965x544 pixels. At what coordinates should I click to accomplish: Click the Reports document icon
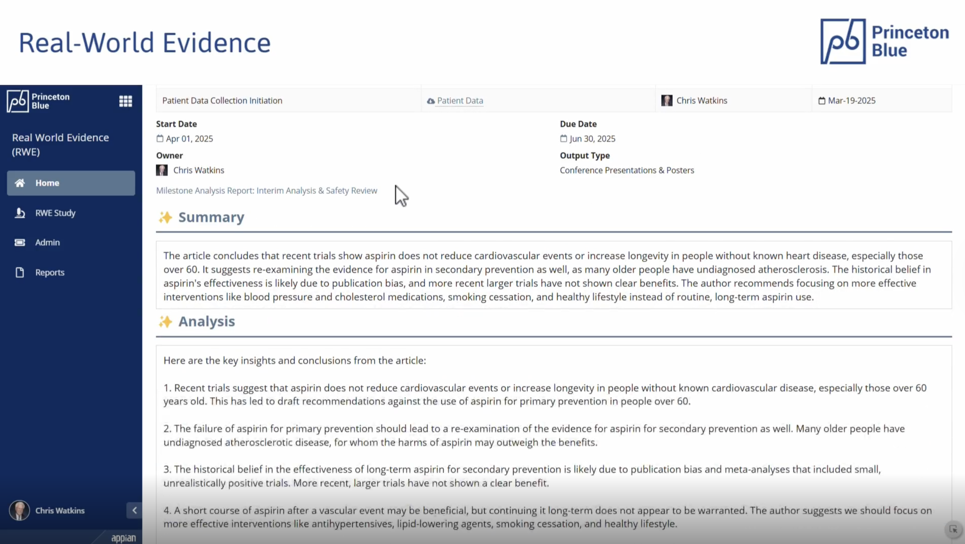pyautogui.click(x=20, y=272)
